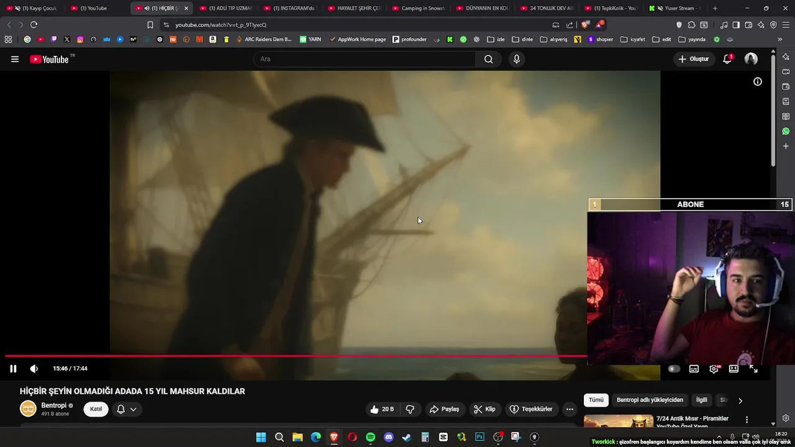Open the YouTube hamburger guide menu
Screen dimensions: 795x447
[15, 59]
